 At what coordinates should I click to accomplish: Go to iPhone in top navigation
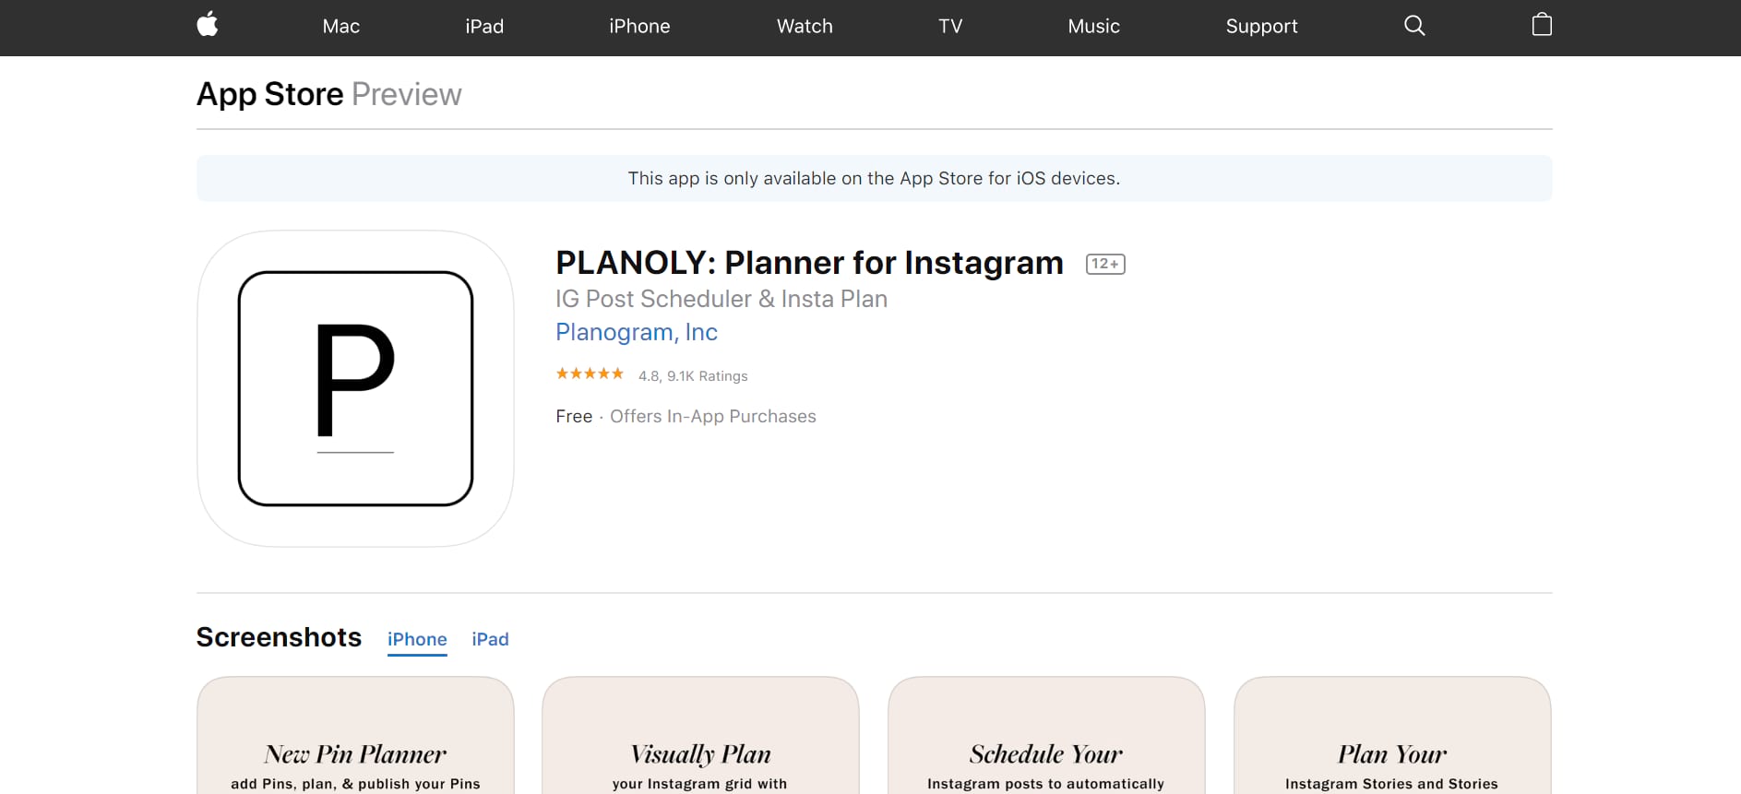click(639, 27)
